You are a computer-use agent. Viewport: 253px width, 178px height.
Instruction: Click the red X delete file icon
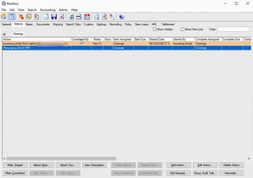[62, 17]
